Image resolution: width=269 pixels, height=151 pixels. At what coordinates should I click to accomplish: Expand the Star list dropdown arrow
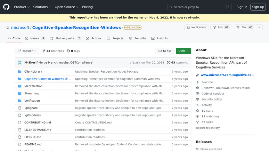(x=259, y=28)
